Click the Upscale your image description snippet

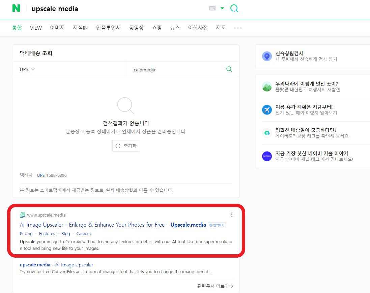[x=126, y=245]
